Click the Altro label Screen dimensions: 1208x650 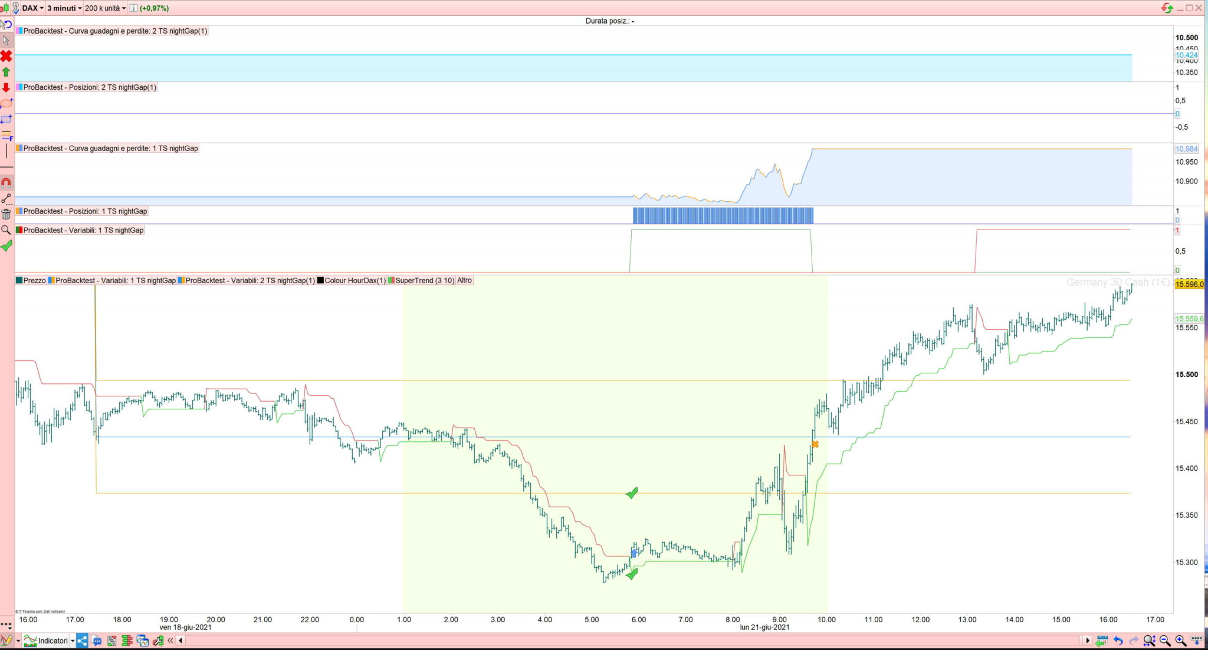pyautogui.click(x=464, y=281)
